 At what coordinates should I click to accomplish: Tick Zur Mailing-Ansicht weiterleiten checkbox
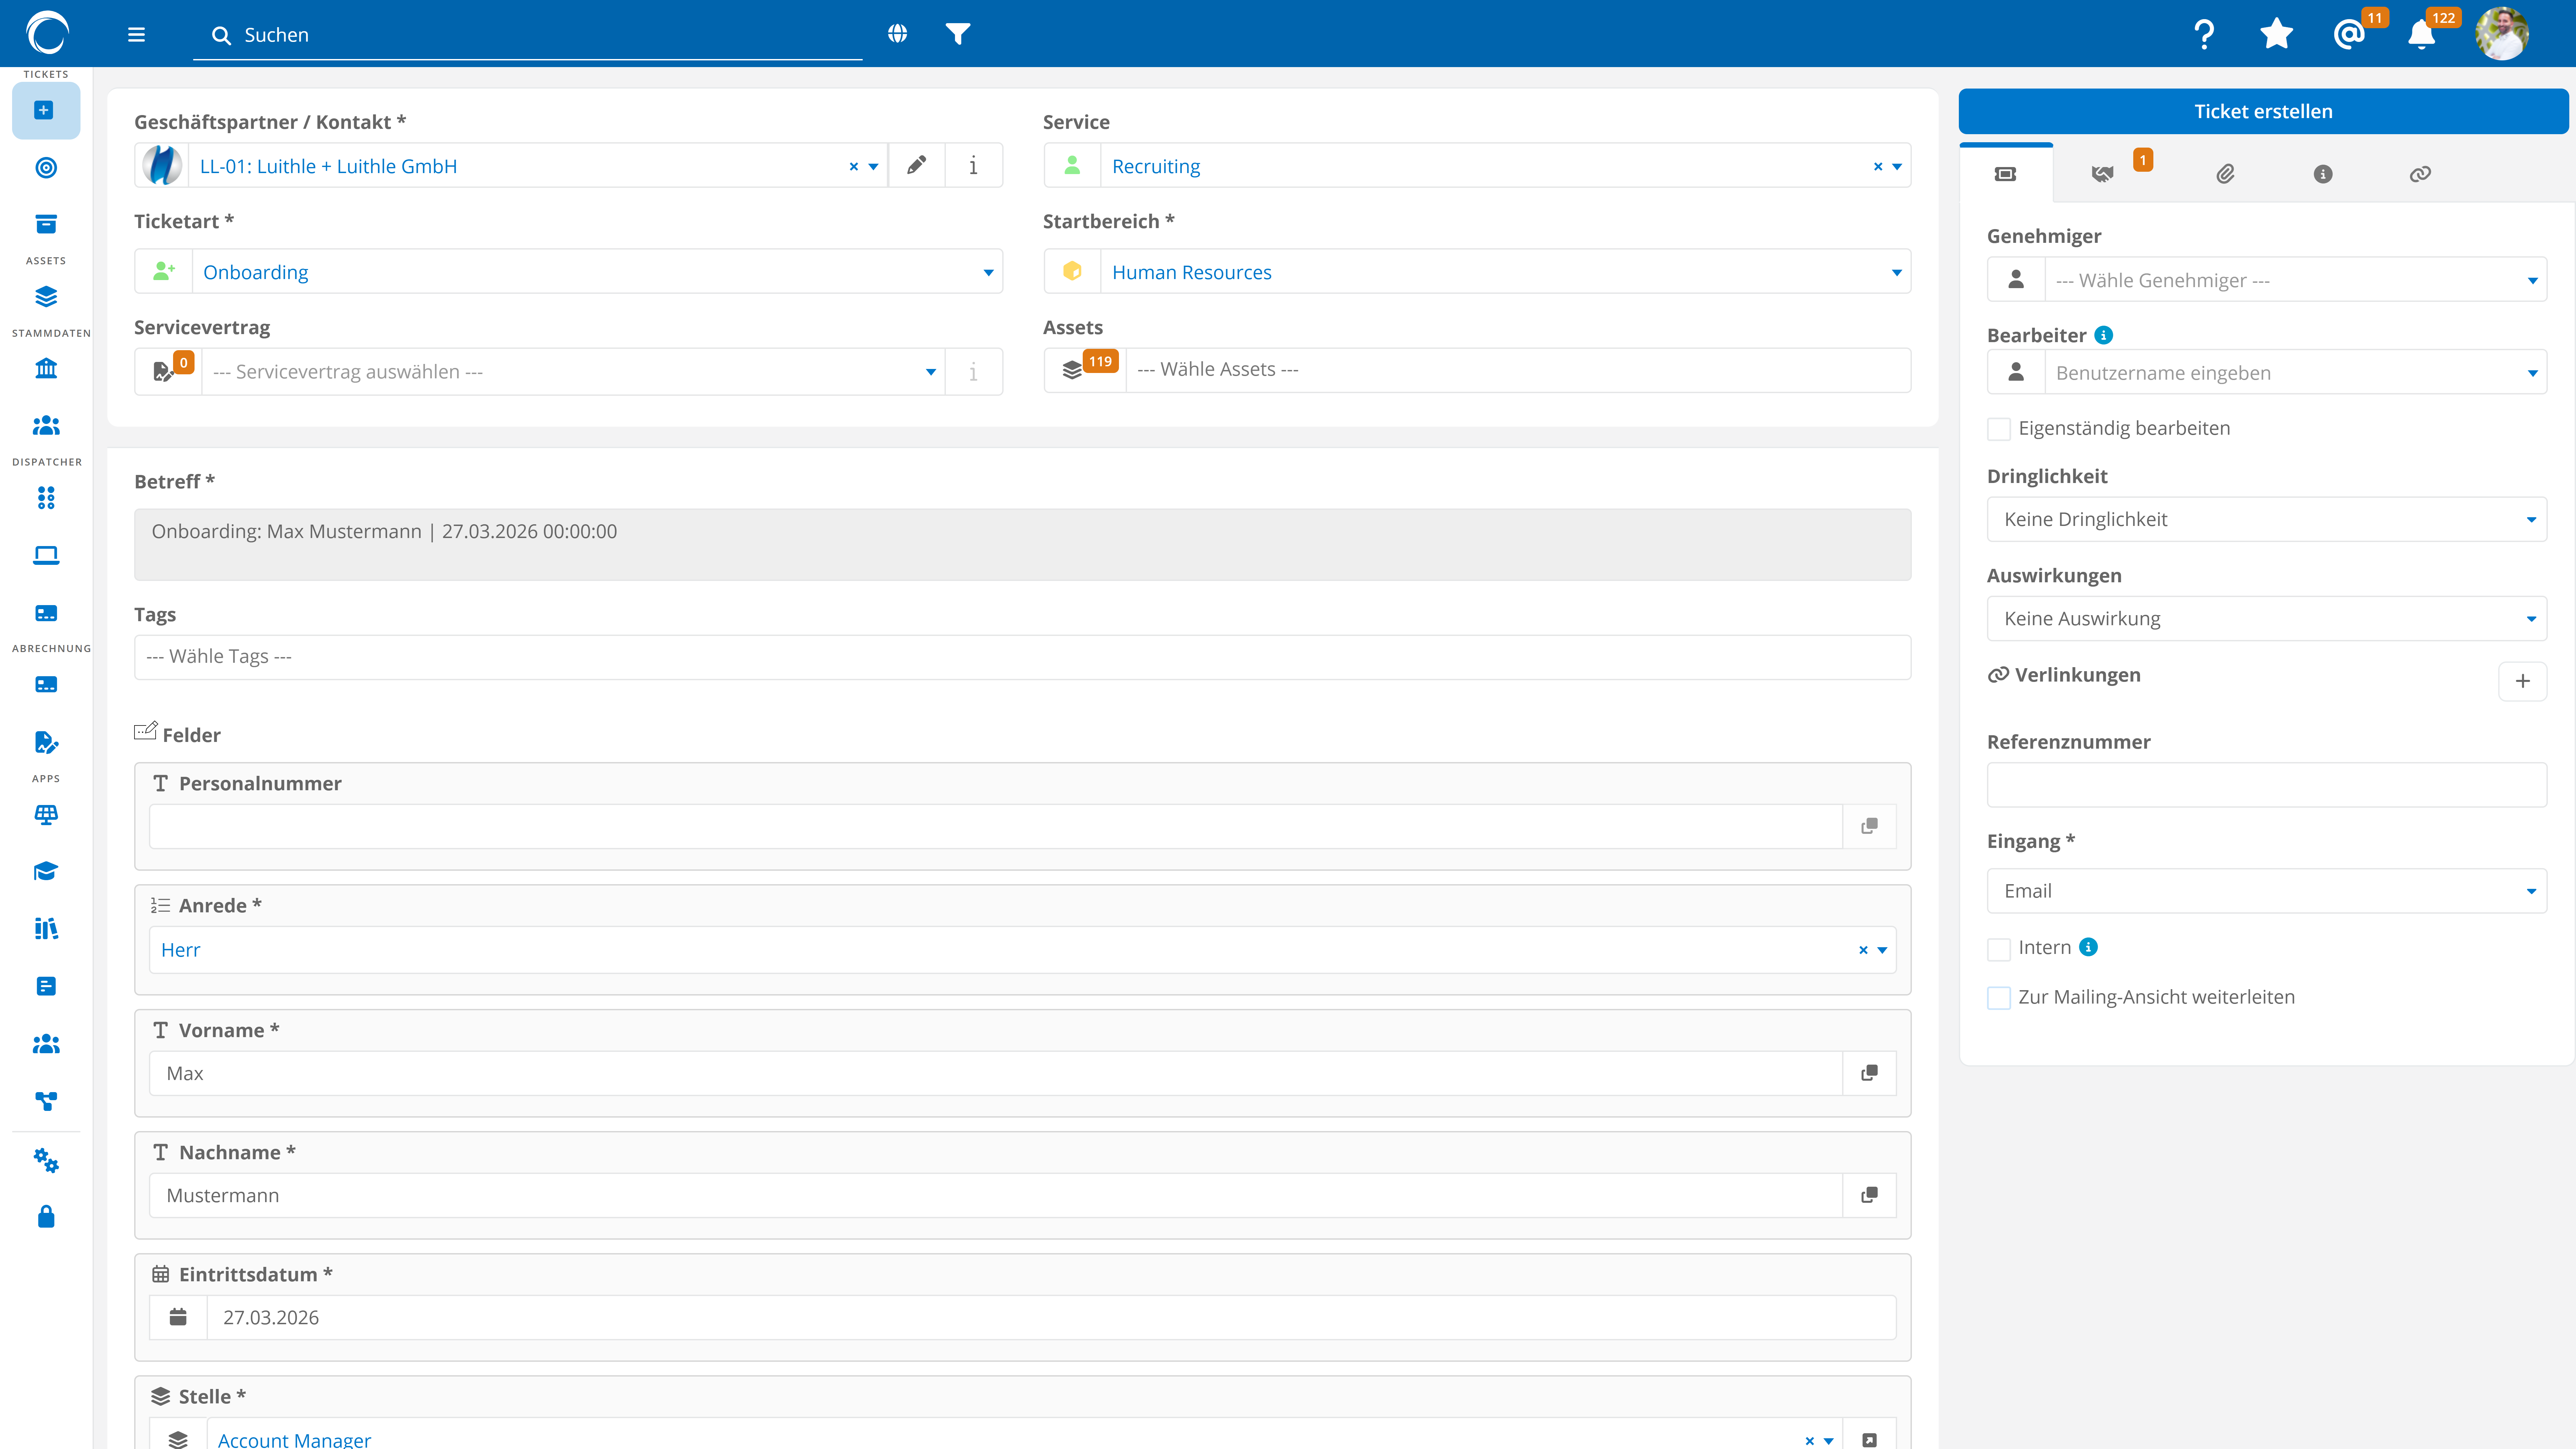[1999, 998]
